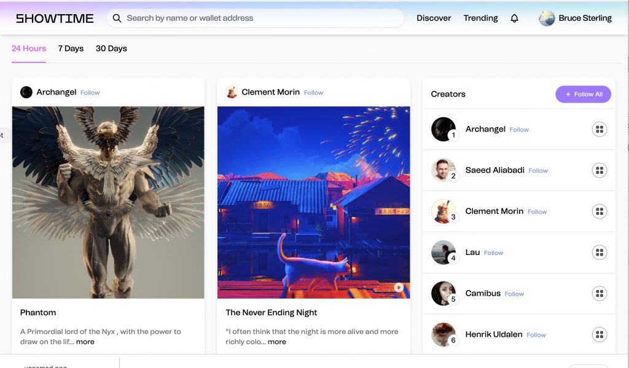This screenshot has height=368, width=629.
Task: Select the 24 Hours tab
Action: [x=29, y=49]
